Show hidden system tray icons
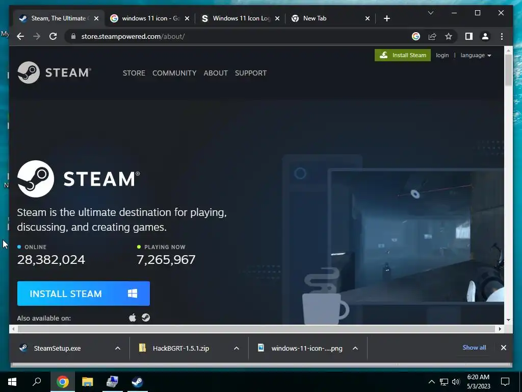Screen dimensions: 522x392 [431, 382]
